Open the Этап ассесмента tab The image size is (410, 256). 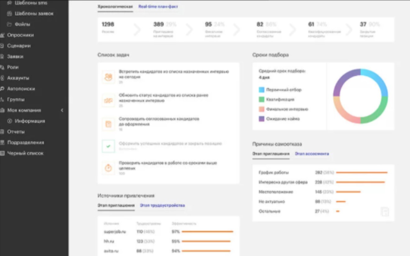click(x=312, y=154)
